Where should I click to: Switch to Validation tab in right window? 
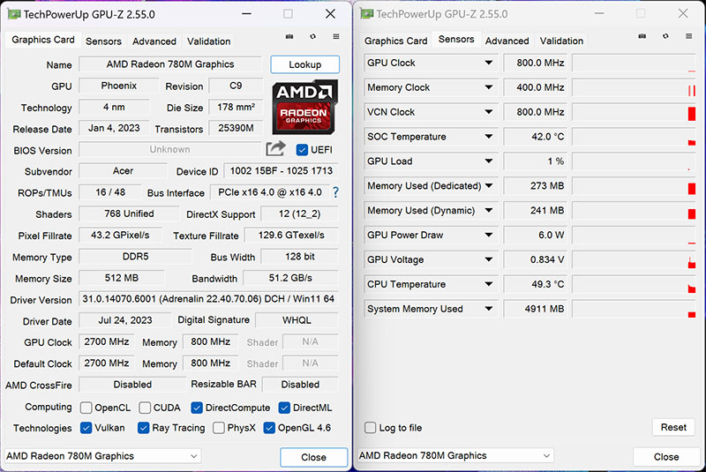point(561,41)
